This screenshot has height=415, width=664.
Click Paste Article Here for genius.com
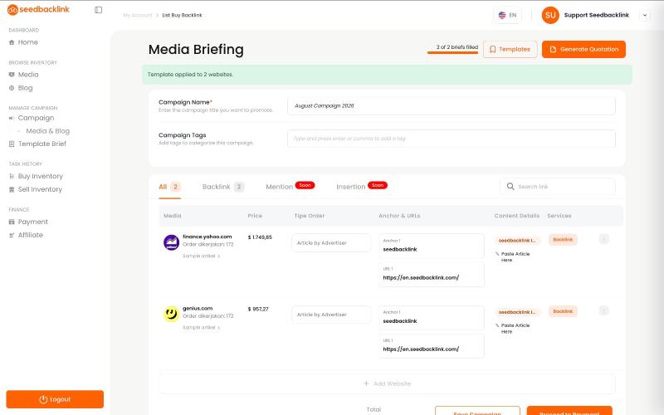click(x=512, y=329)
